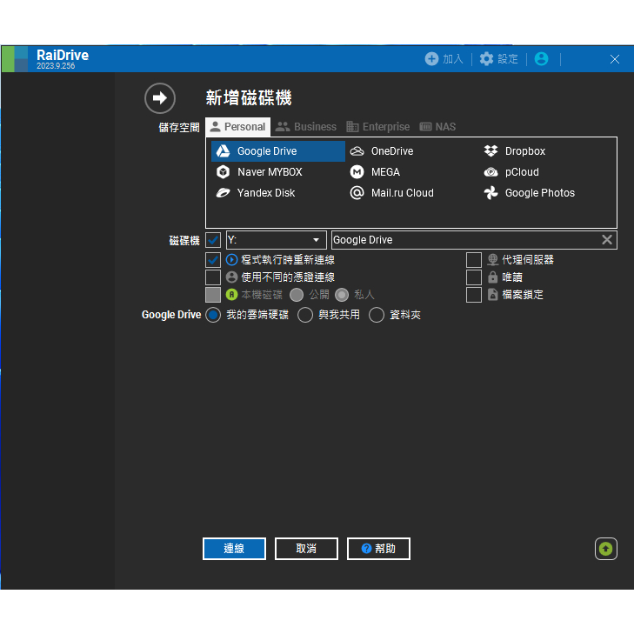
Task: Select the Naver MYBOX icon
Action: (223, 172)
